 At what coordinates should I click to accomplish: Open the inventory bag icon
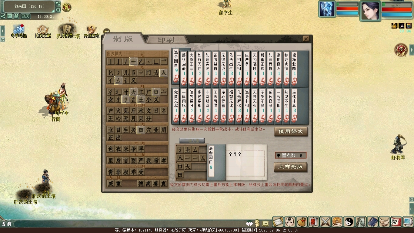click(302, 222)
